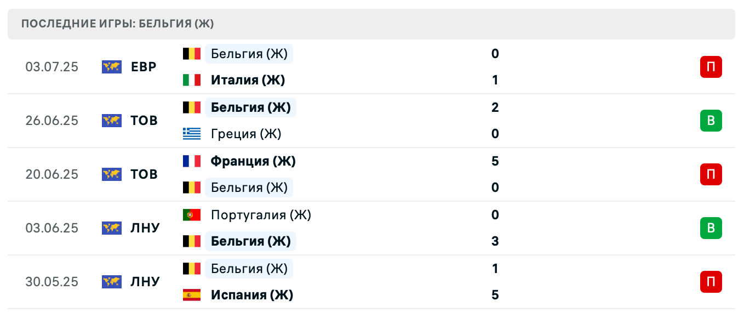Click the green В badge for Portugal match
Image resolution: width=744 pixels, height=318 pixels.
coord(711,228)
